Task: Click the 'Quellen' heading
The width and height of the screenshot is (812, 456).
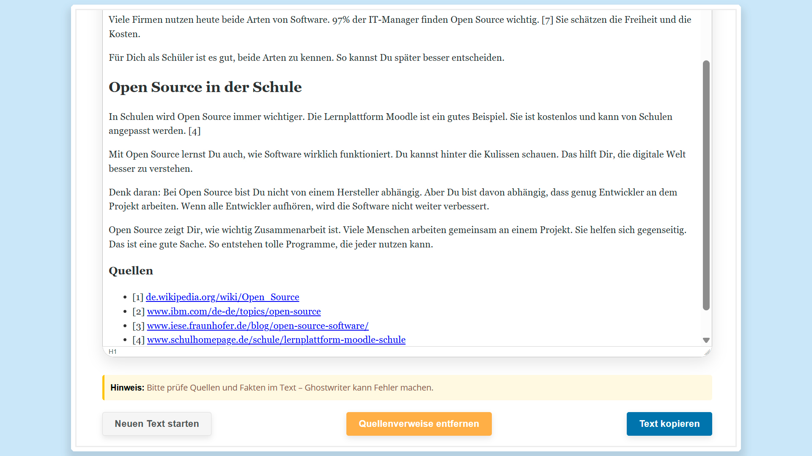Action: tap(131, 271)
